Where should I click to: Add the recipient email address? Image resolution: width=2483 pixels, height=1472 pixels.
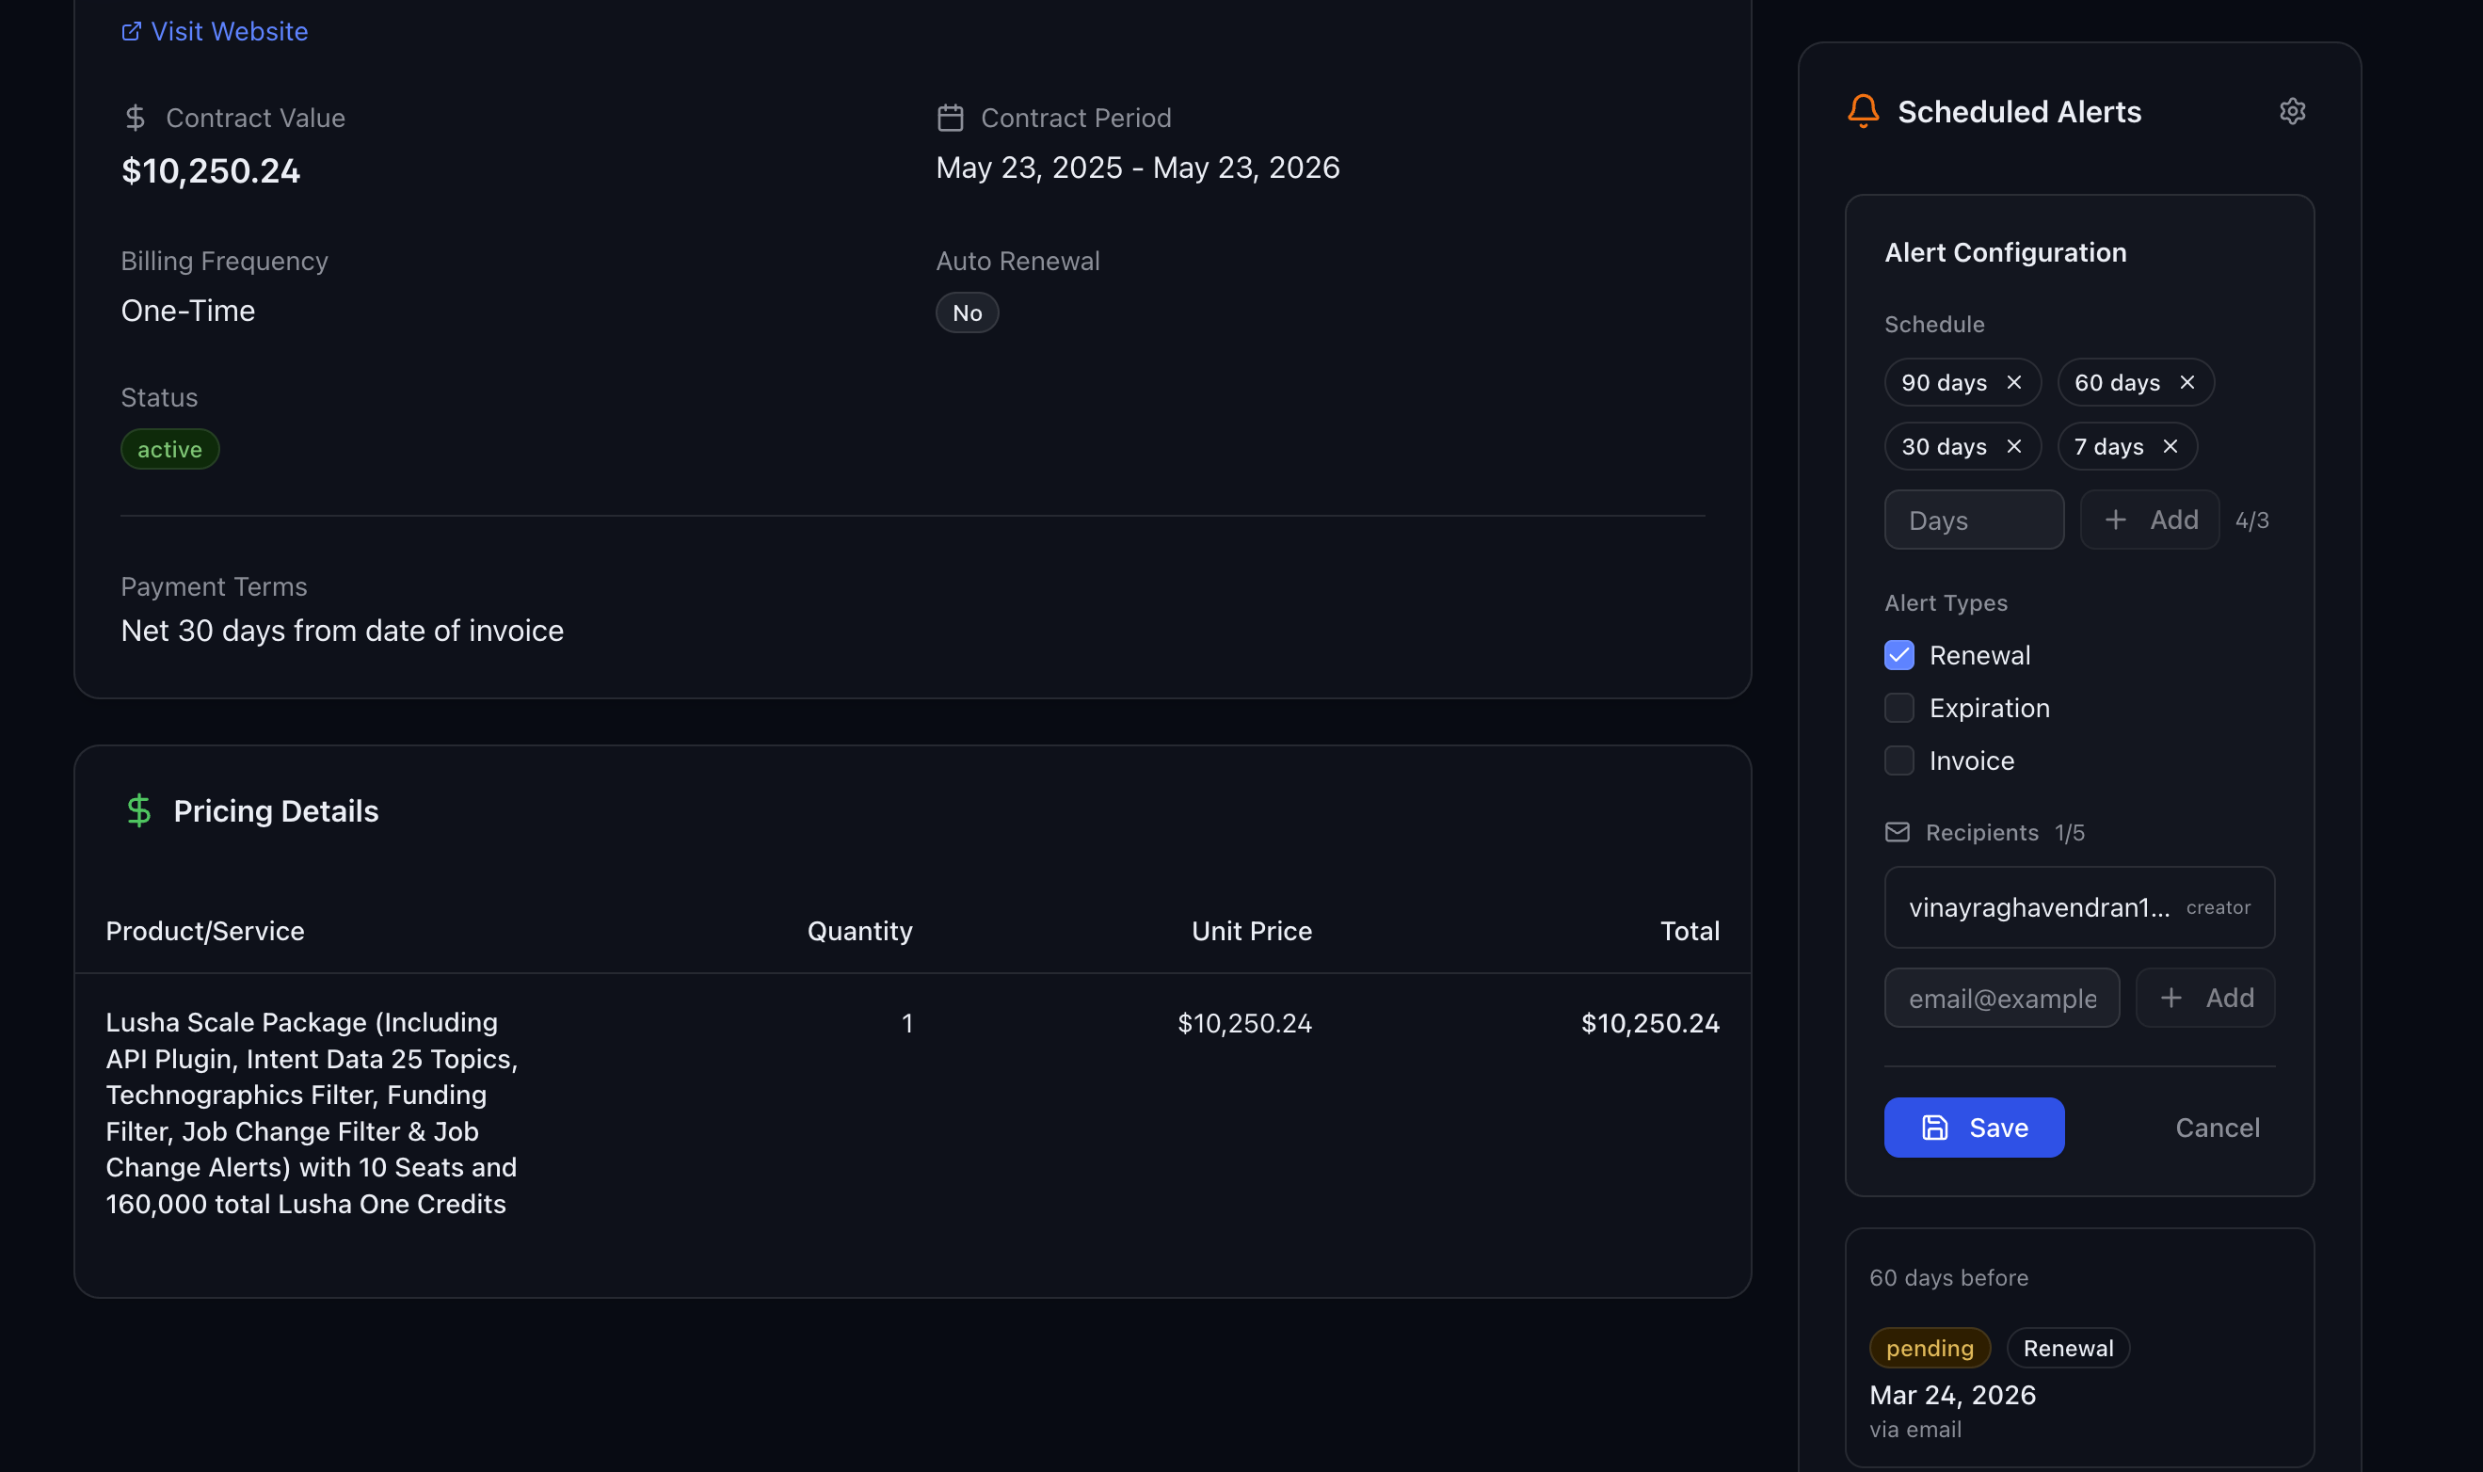pyautogui.click(x=2204, y=998)
